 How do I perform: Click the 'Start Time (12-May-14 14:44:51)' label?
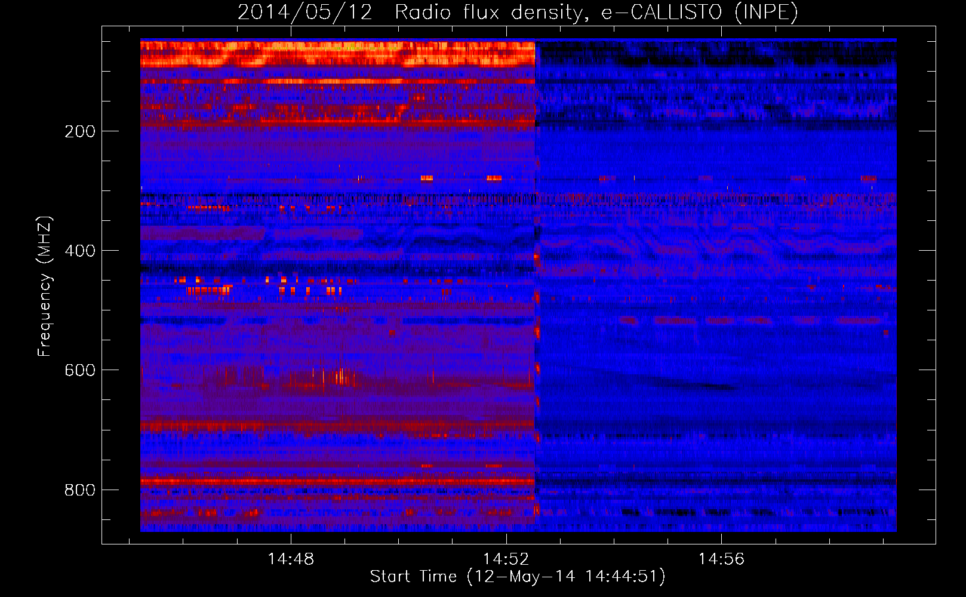[518, 577]
